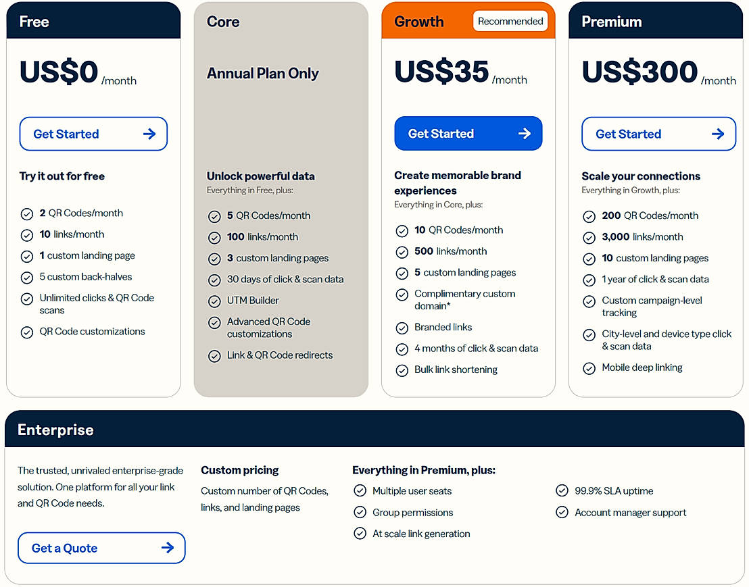Click the checkmark next to "Bulk link shortening"
Image resolution: width=749 pixels, height=587 pixels.
click(402, 369)
